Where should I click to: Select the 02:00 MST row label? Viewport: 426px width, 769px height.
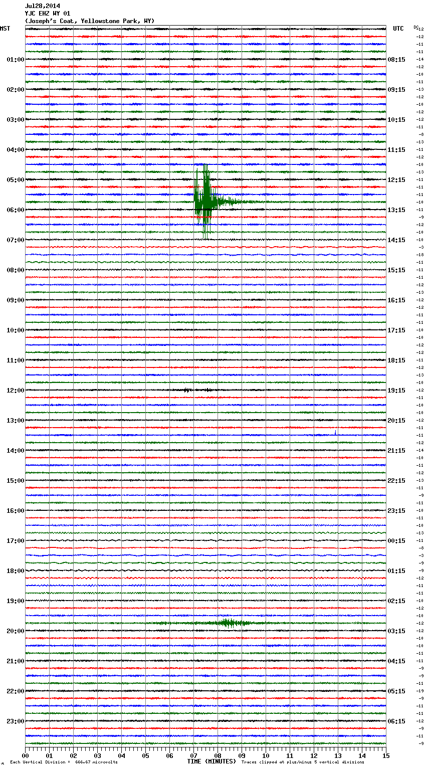tap(16, 90)
